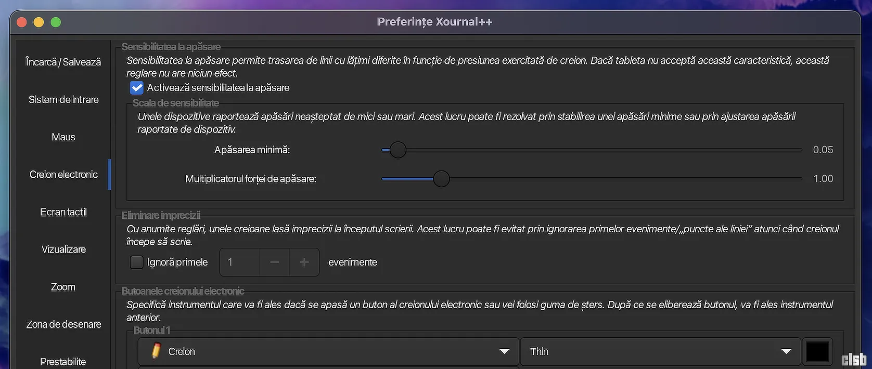
Task: Click the plus stepper for ignored events
Action: click(x=304, y=262)
